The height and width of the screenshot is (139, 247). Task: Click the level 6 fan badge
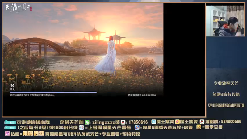tap(10, 122)
